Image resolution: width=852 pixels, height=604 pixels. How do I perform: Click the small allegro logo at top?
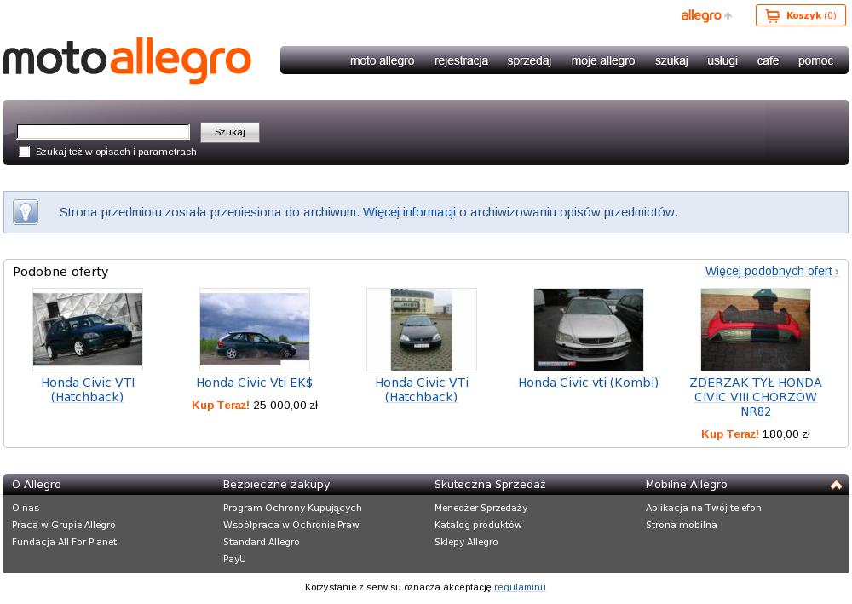point(706,15)
